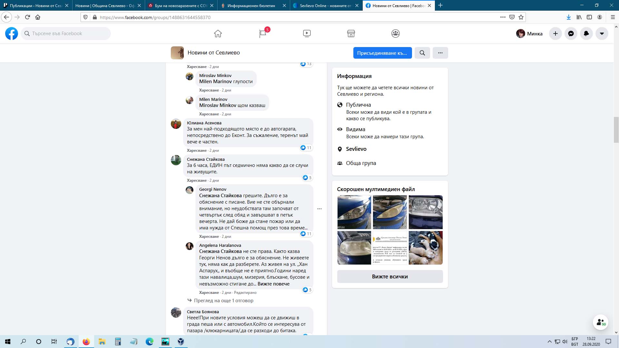Expand 'Преглед на още 1 отговор' replies

[223, 301]
